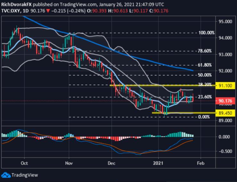The height and width of the screenshot is (182, 237).
Task: Click the 89.000 price axis label
Action: pyautogui.click(x=225, y=121)
